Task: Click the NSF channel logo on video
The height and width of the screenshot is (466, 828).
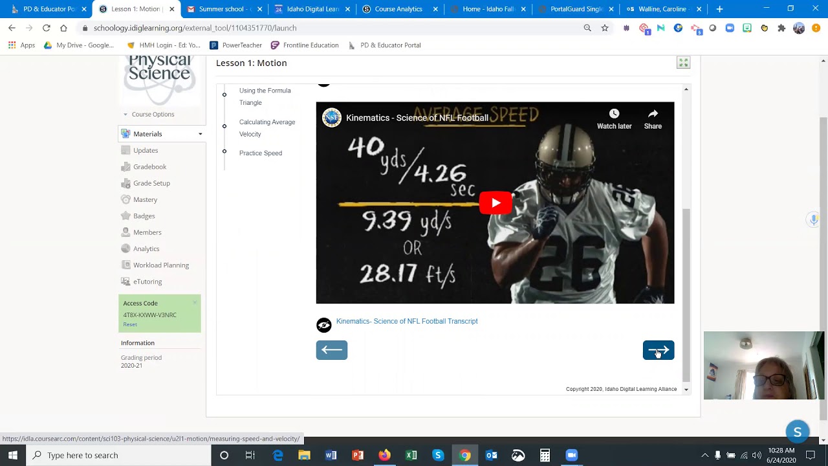Action: 332,118
